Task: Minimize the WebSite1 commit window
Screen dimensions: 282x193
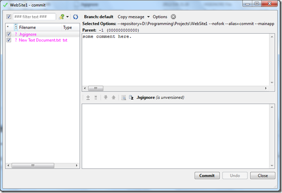Action: coord(248,4)
